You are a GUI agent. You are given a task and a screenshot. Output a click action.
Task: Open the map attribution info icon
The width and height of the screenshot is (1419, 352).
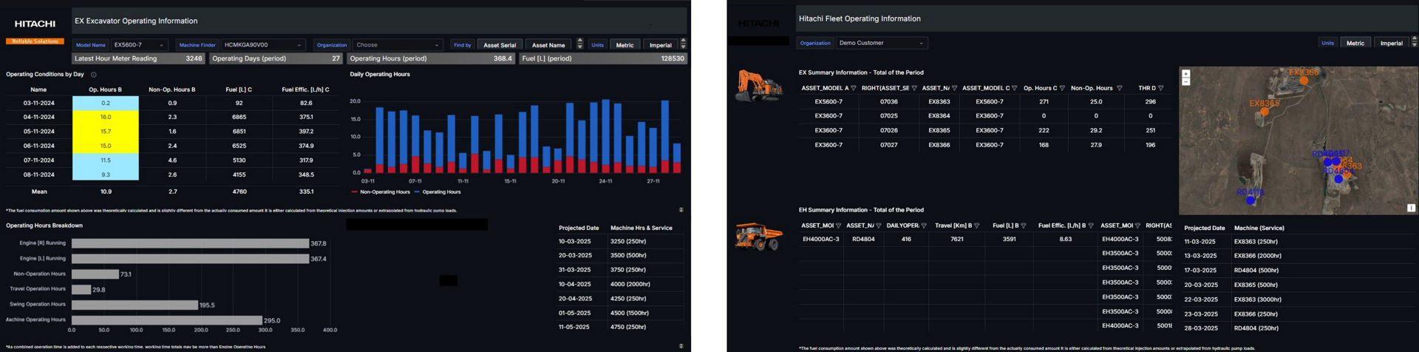1411,208
